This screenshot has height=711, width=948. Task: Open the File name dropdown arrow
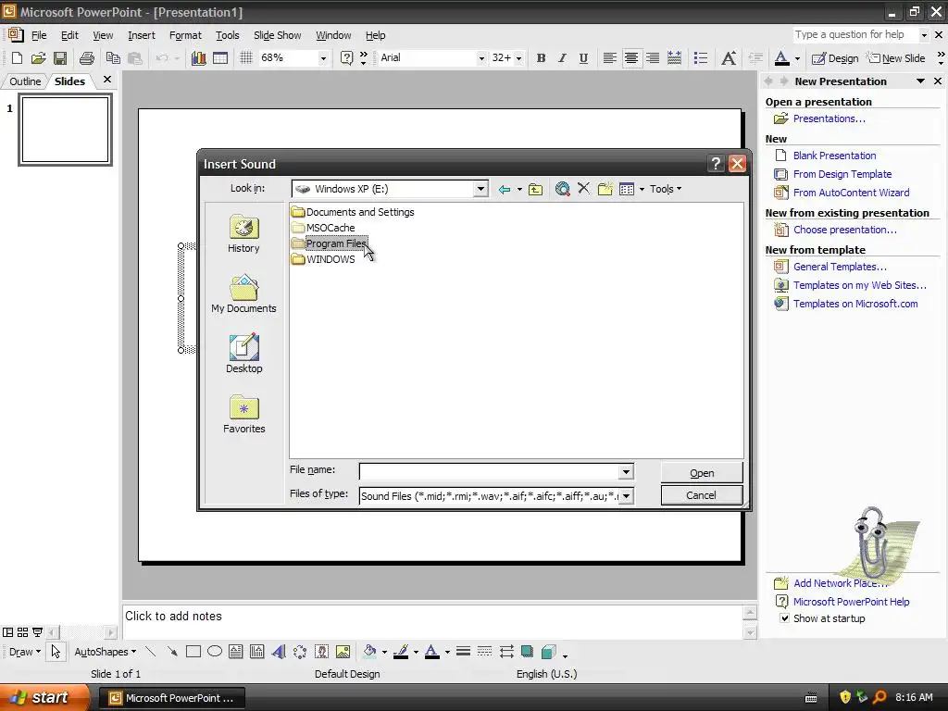point(626,471)
